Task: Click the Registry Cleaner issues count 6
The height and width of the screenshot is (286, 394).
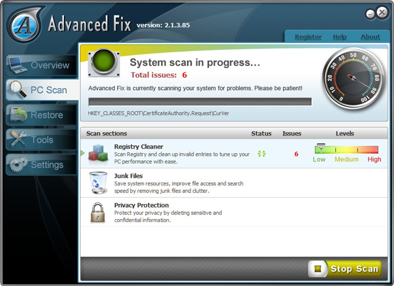Action: [296, 154]
